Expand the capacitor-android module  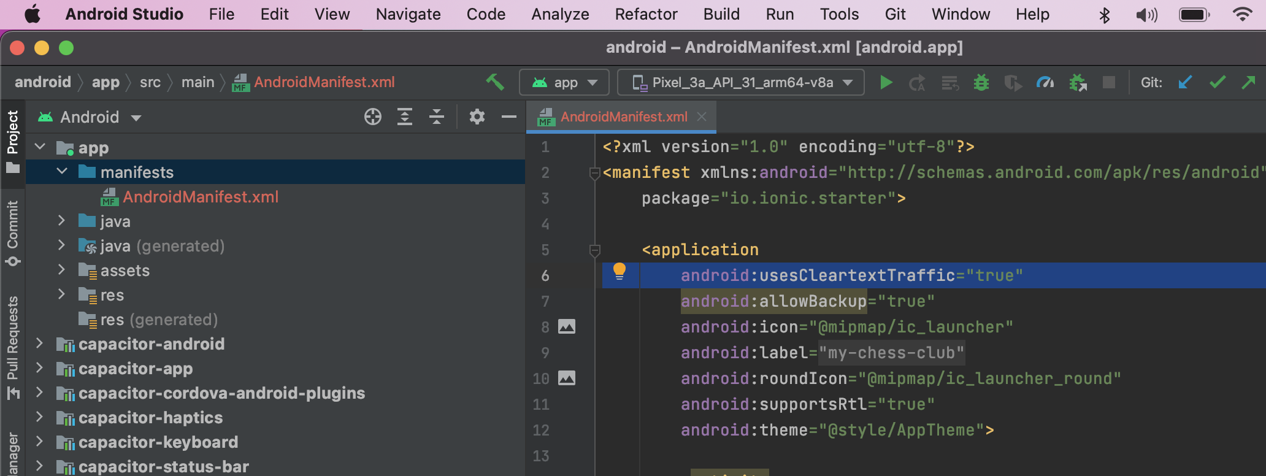click(40, 344)
